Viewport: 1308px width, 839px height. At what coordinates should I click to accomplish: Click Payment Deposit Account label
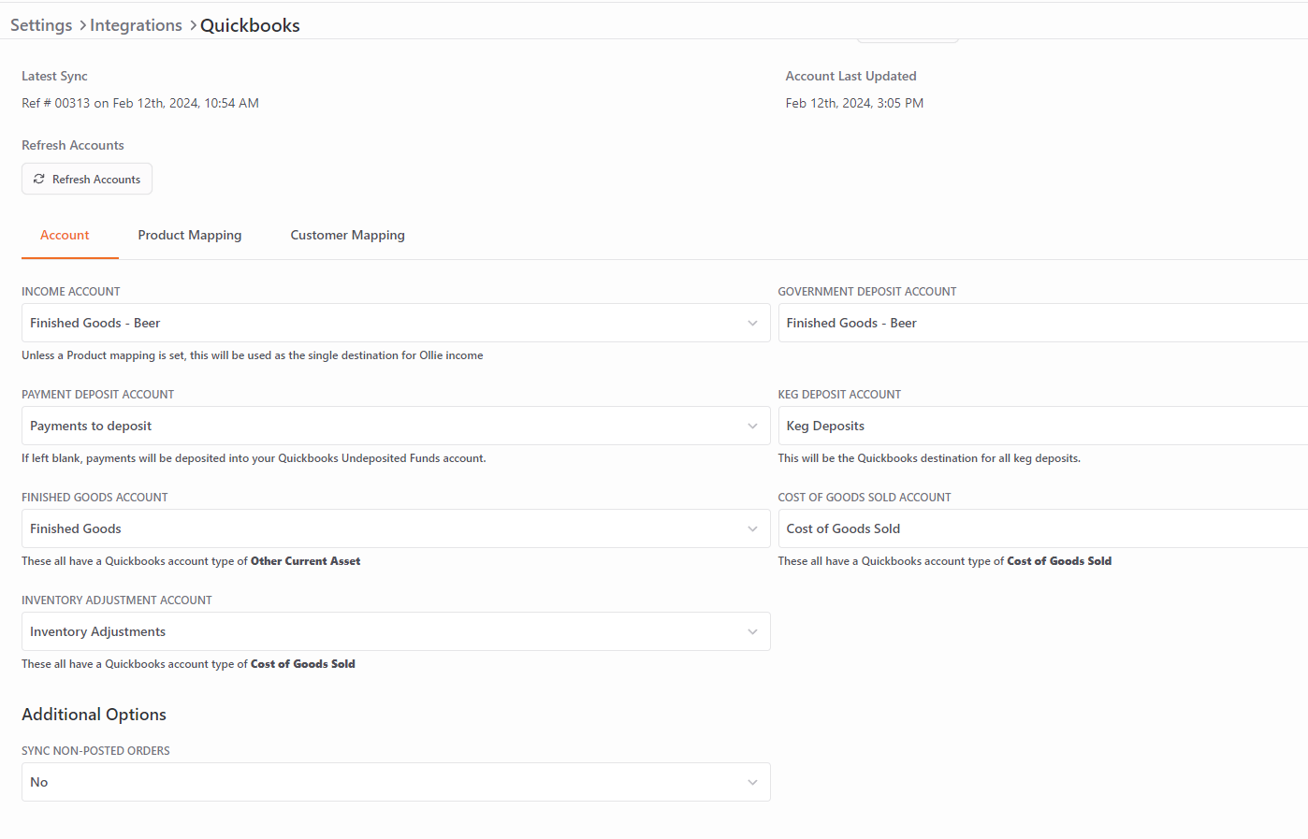[x=98, y=395]
